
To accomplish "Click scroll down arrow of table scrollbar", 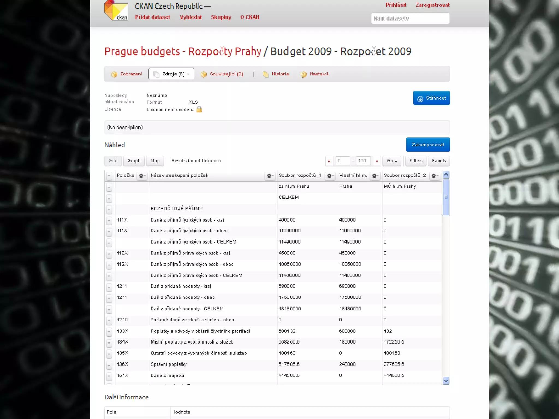I will point(446,381).
